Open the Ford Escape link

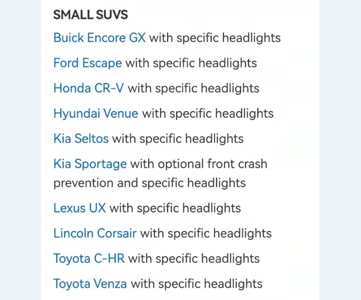pos(87,63)
